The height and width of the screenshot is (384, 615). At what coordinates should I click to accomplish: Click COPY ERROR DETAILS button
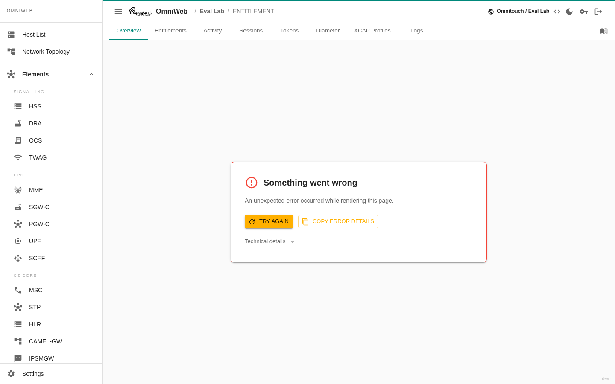(x=338, y=222)
